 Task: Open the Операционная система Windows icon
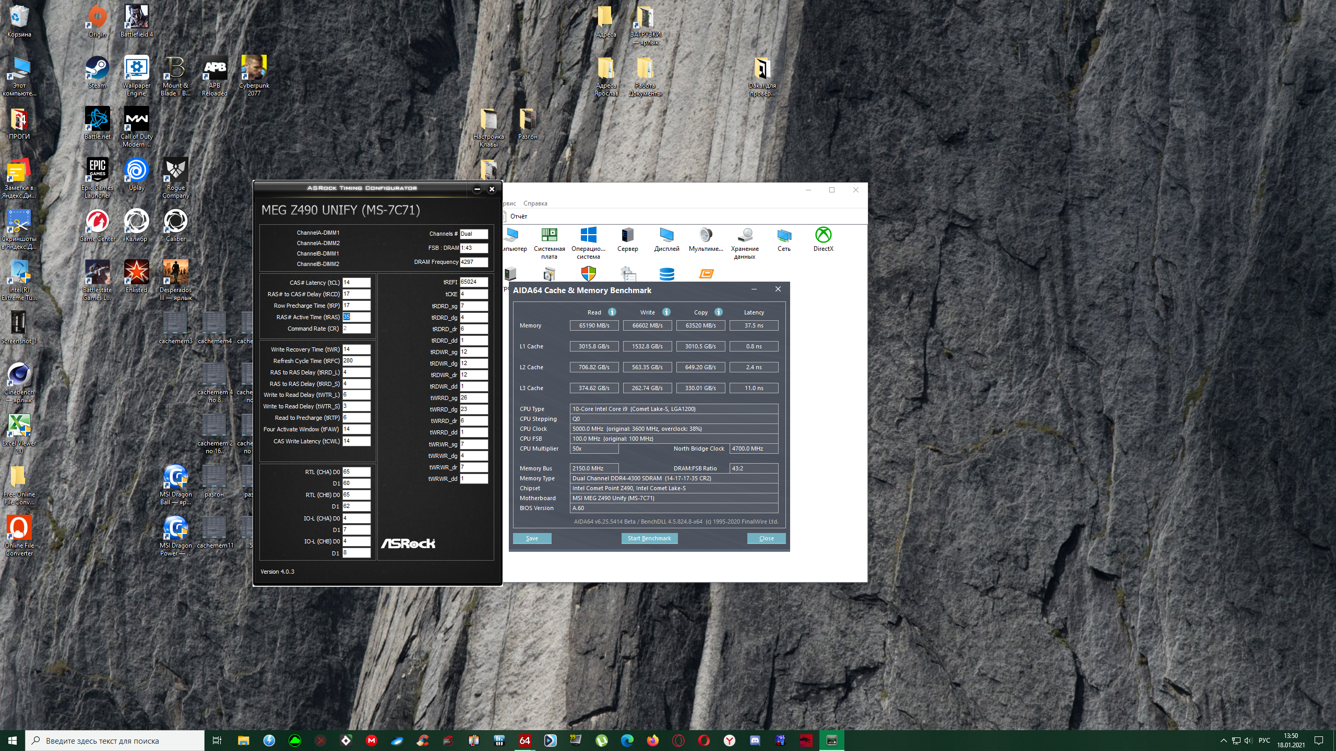(x=588, y=236)
